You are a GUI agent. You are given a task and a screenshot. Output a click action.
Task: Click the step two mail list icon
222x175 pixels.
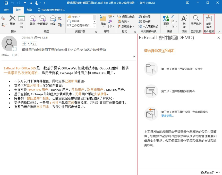tap(151, 91)
